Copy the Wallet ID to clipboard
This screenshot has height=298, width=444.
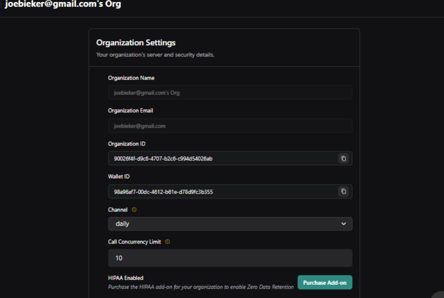(343, 191)
